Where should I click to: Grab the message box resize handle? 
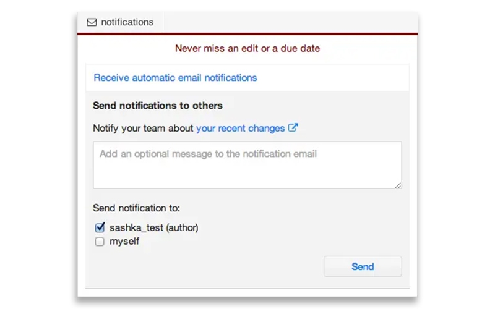(x=398, y=185)
